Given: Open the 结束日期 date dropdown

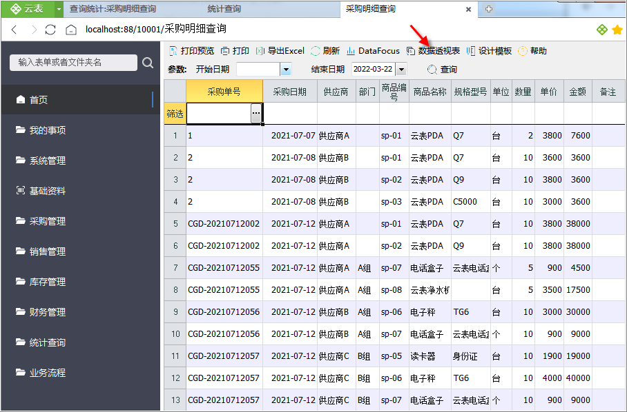Looking at the screenshot, I should 401,70.
